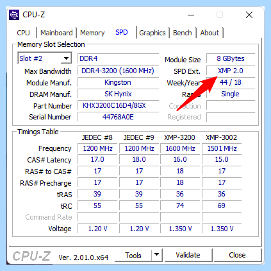
Task: Click the XMP-3200 column header
Action: tap(179, 137)
